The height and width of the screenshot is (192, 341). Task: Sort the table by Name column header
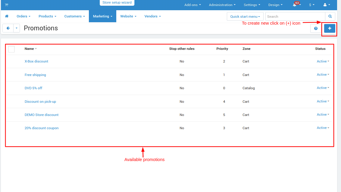coord(30,49)
